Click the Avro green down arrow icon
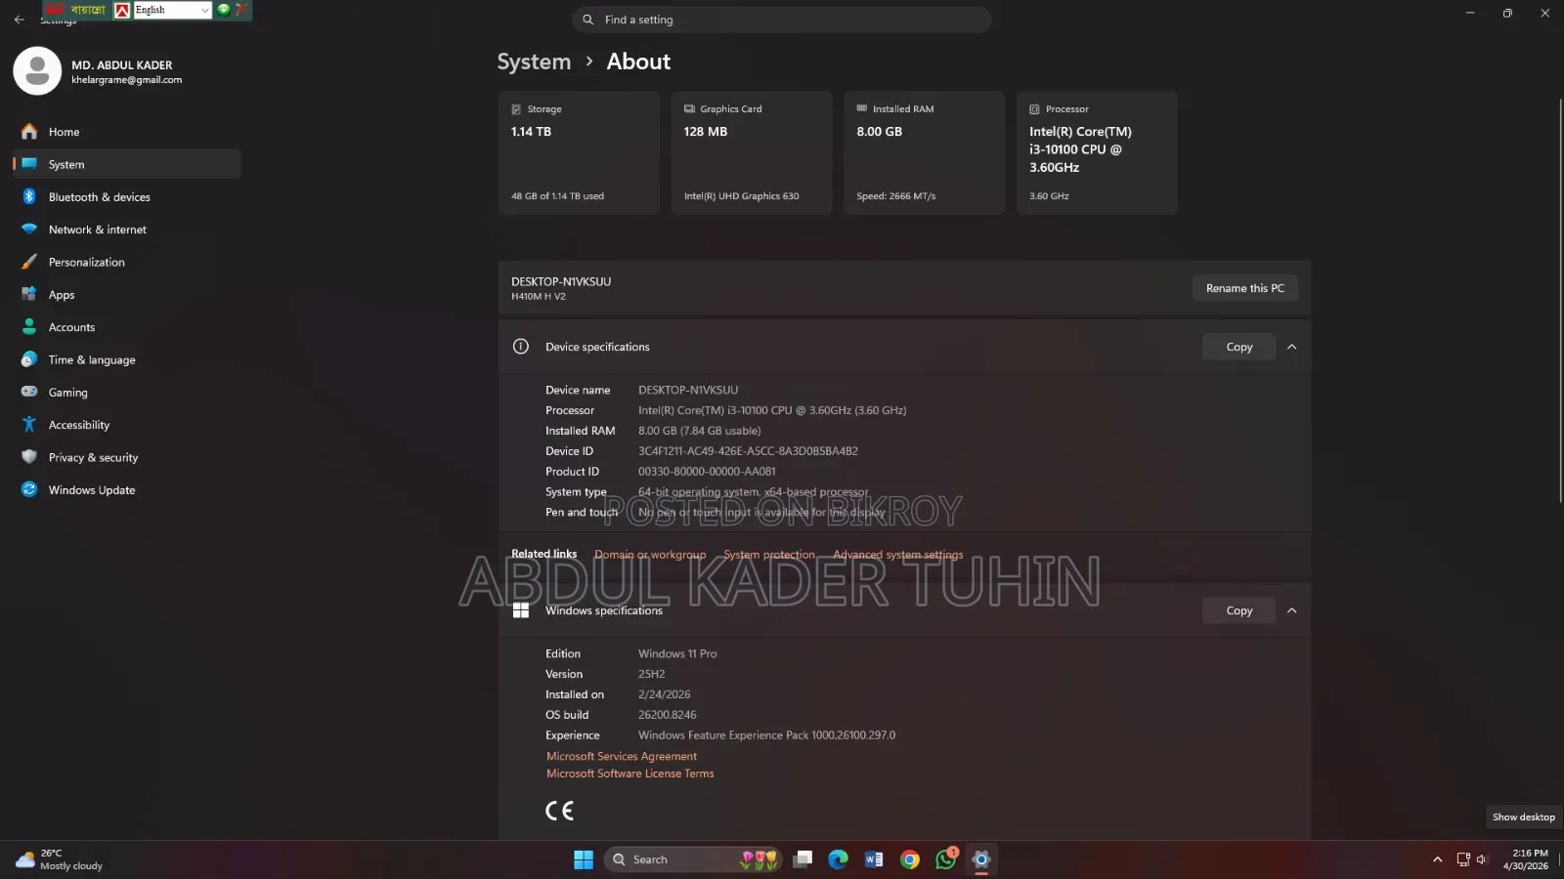The height and width of the screenshot is (879, 1564). (224, 10)
